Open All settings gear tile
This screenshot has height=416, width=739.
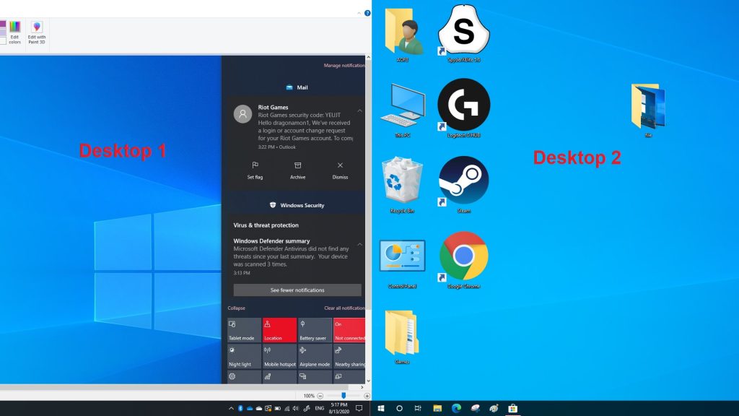[x=244, y=377]
